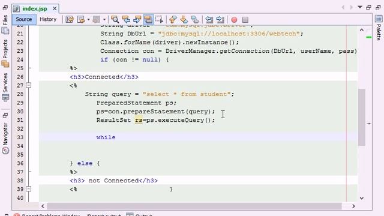Image resolution: width=384 pixels, height=216 pixels.
Task: Open the Back history dropdown arrow
Action: point(88,19)
